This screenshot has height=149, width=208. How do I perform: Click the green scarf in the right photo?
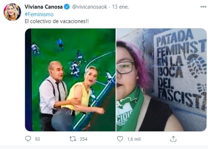[x=130, y=111]
